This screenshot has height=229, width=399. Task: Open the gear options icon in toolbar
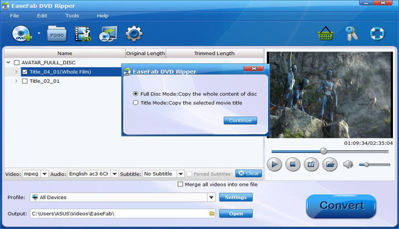click(x=134, y=33)
